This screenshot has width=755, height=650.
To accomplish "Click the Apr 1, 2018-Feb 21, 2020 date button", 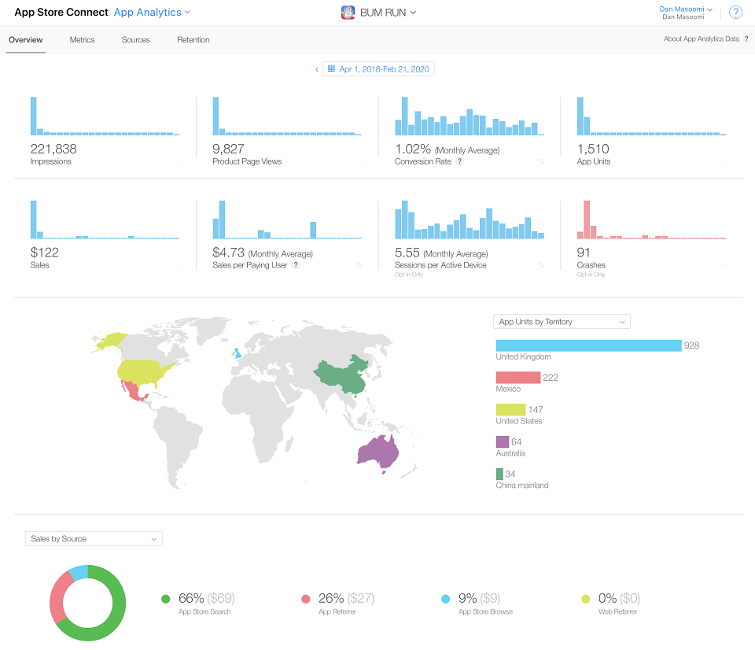I will [378, 69].
